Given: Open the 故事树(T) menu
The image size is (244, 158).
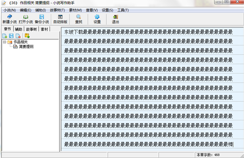Looking at the screenshot, I should pos(57,10).
